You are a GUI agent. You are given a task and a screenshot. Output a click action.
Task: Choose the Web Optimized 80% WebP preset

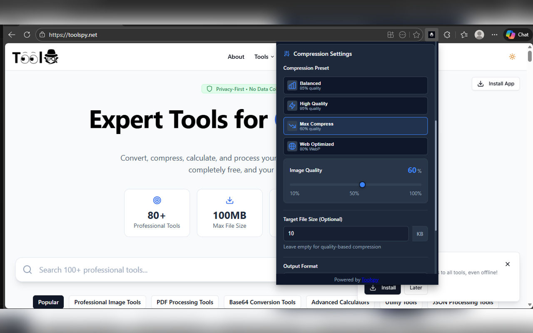pos(355,146)
